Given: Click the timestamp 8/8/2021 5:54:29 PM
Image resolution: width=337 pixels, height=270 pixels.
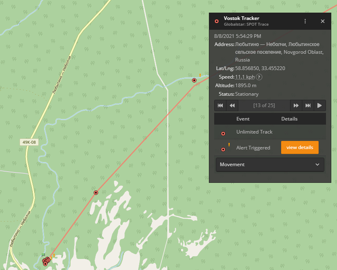Looking at the screenshot, I should (x=237, y=36).
